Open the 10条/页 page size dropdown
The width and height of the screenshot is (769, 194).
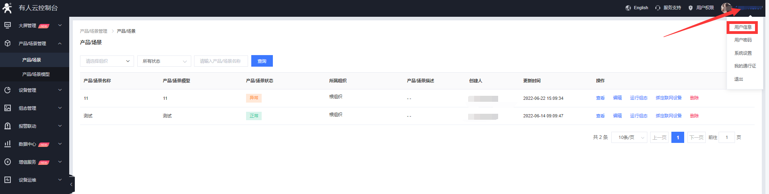click(x=629, y=138)
